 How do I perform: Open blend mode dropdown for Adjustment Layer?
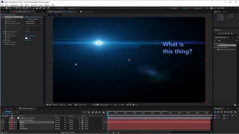pos(60,118)
